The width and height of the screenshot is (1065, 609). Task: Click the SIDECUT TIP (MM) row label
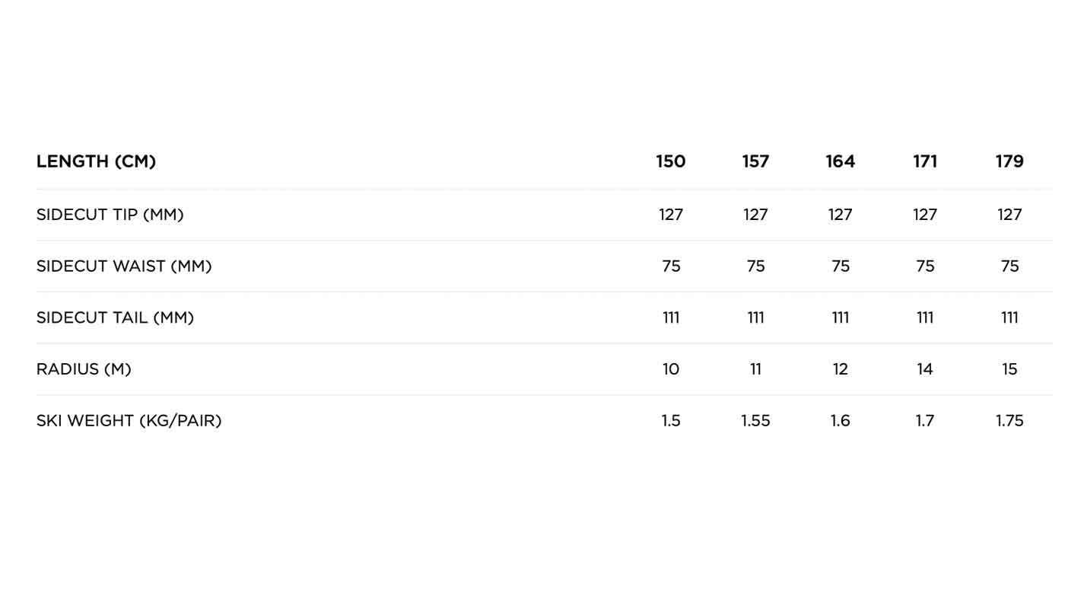[110, 215]
